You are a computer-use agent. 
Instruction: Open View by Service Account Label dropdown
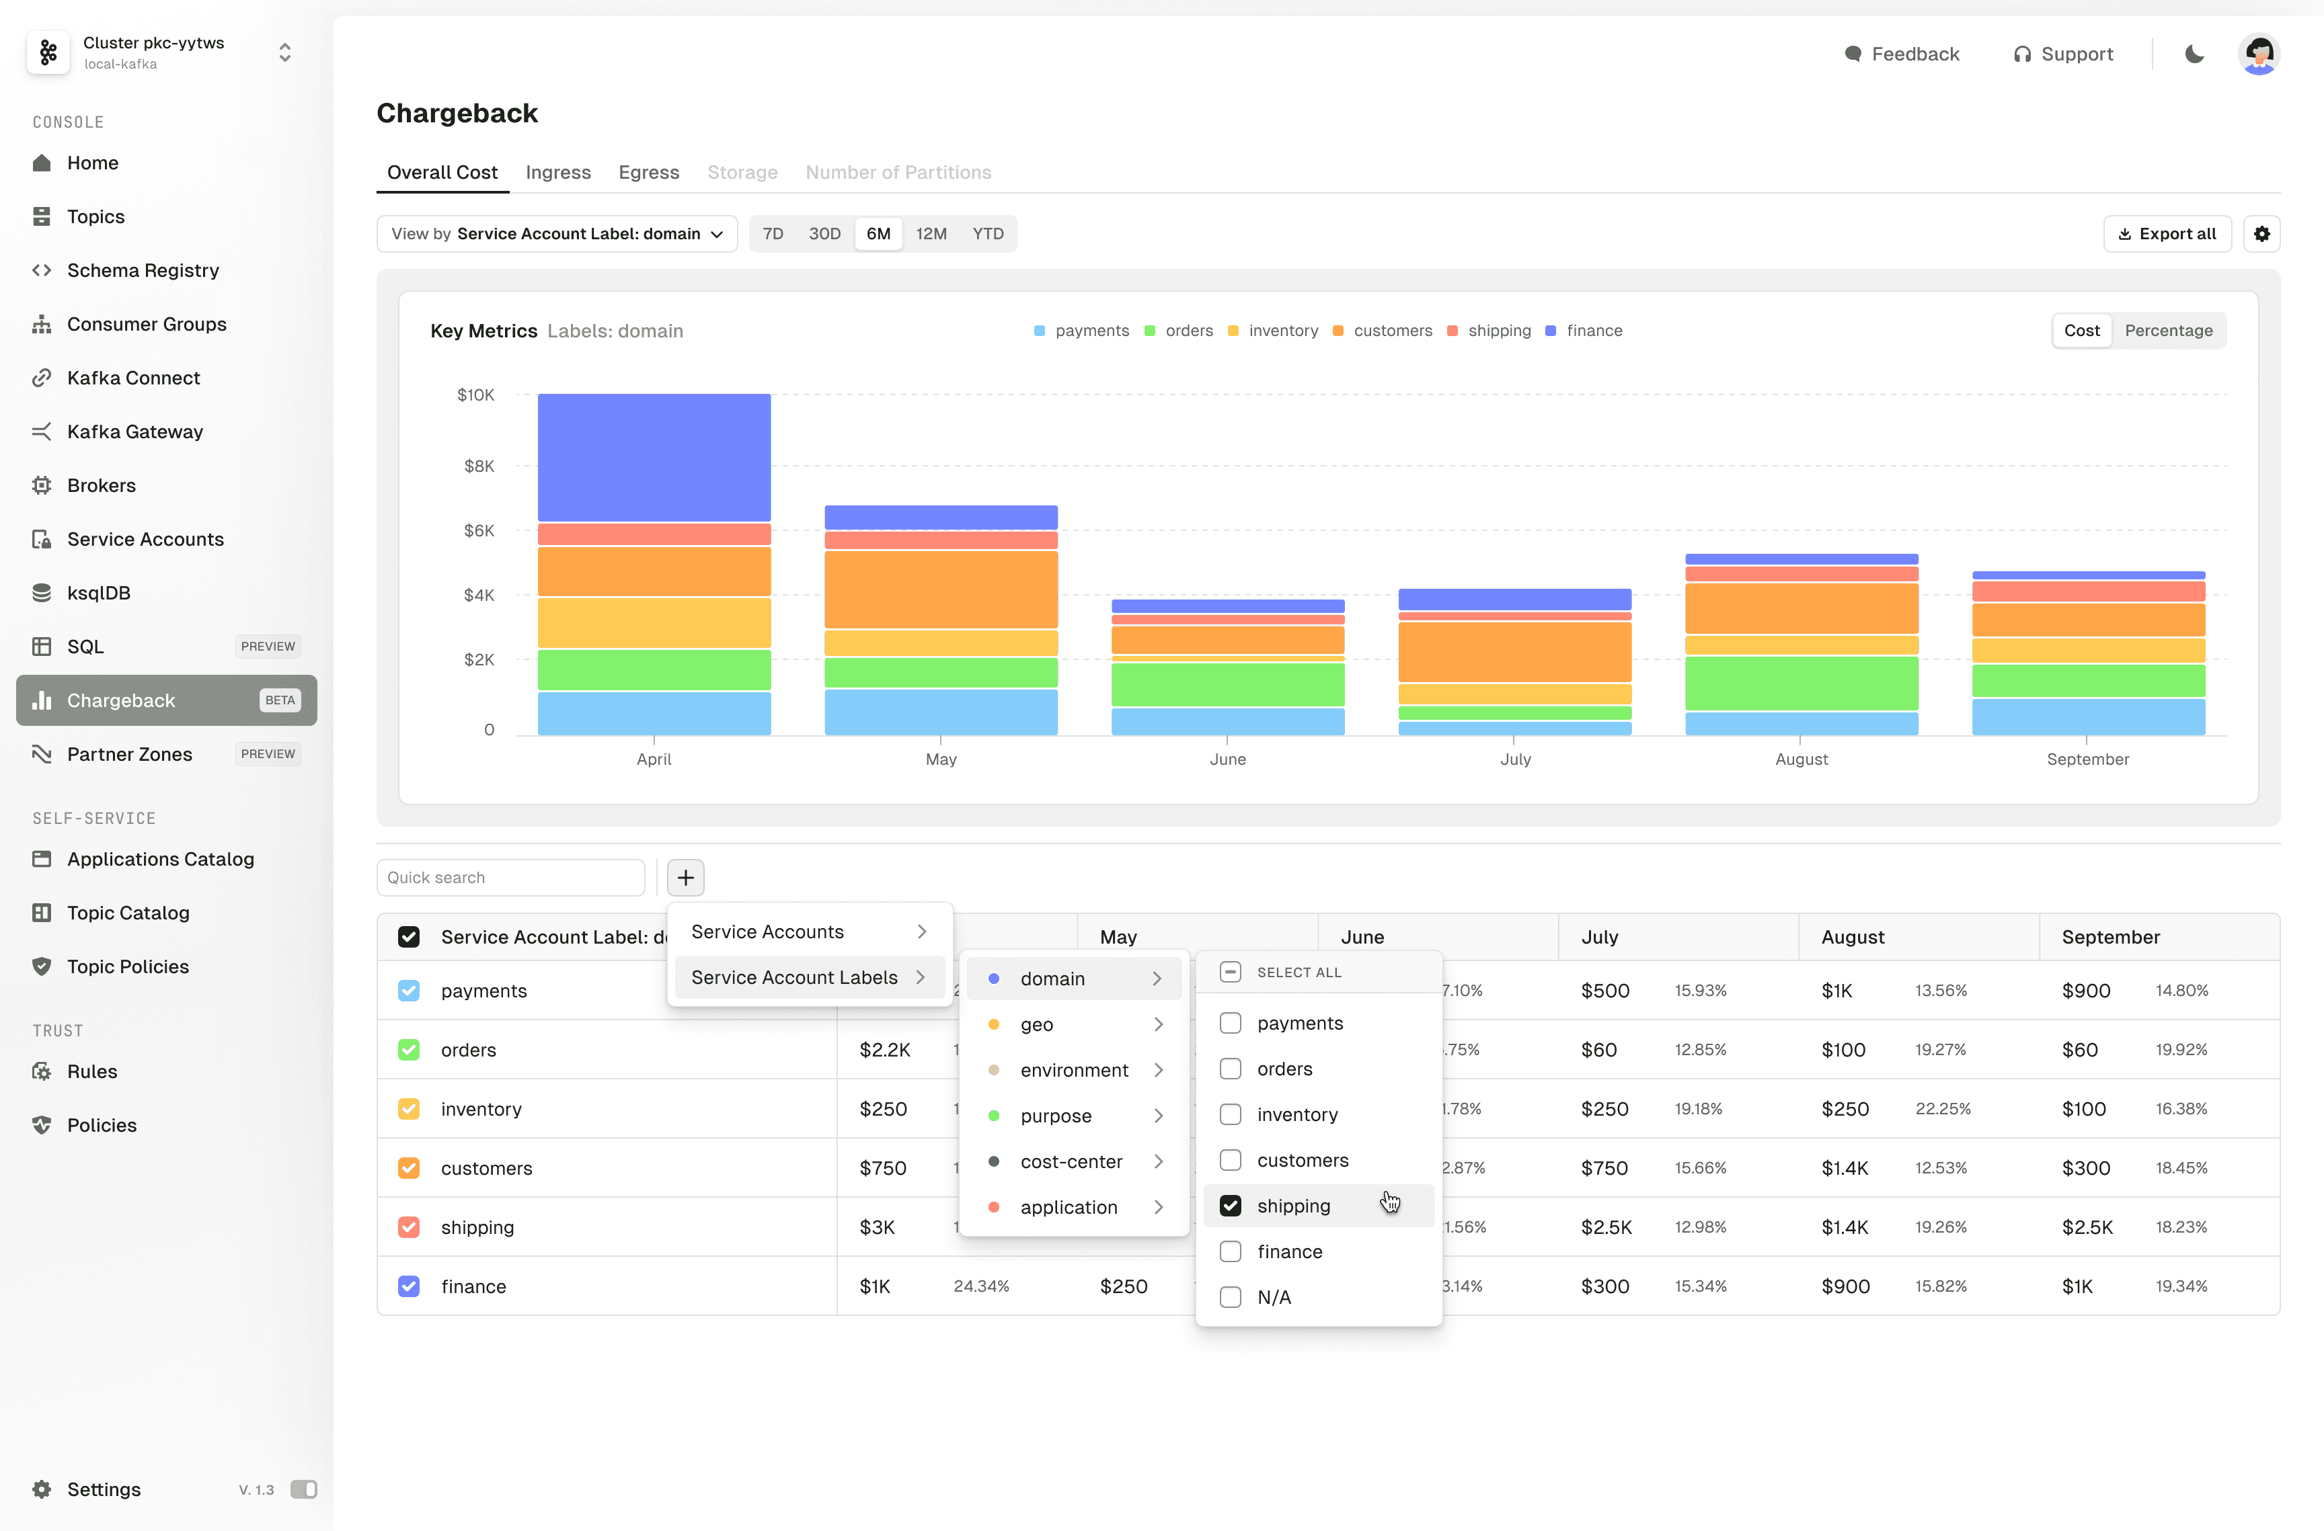557,235
